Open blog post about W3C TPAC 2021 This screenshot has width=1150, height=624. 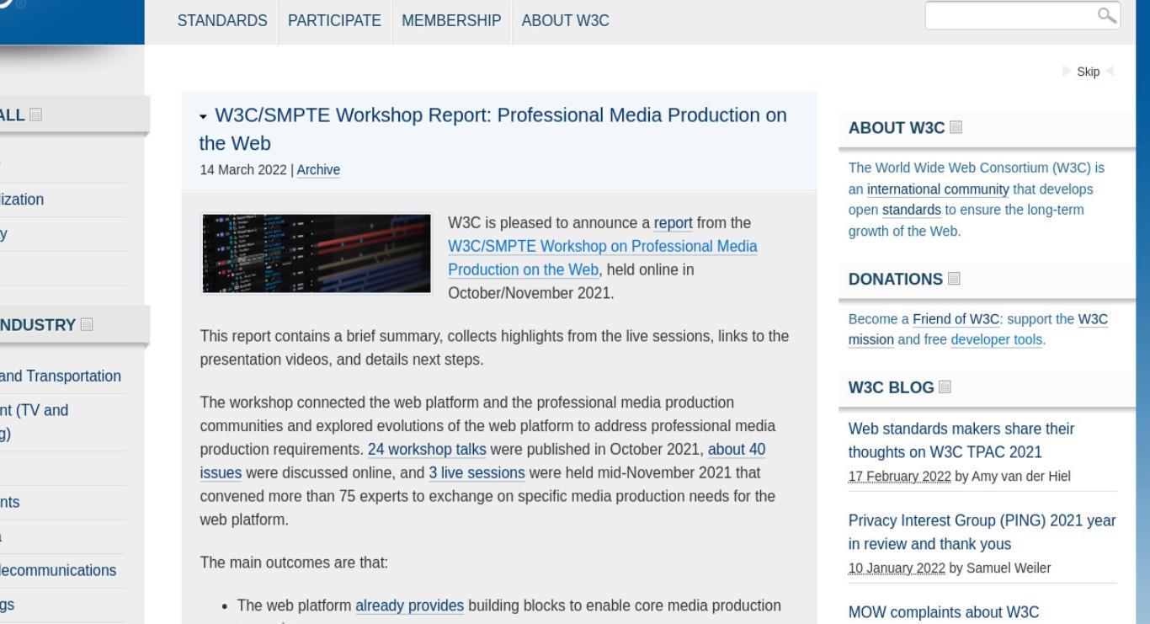961,440
